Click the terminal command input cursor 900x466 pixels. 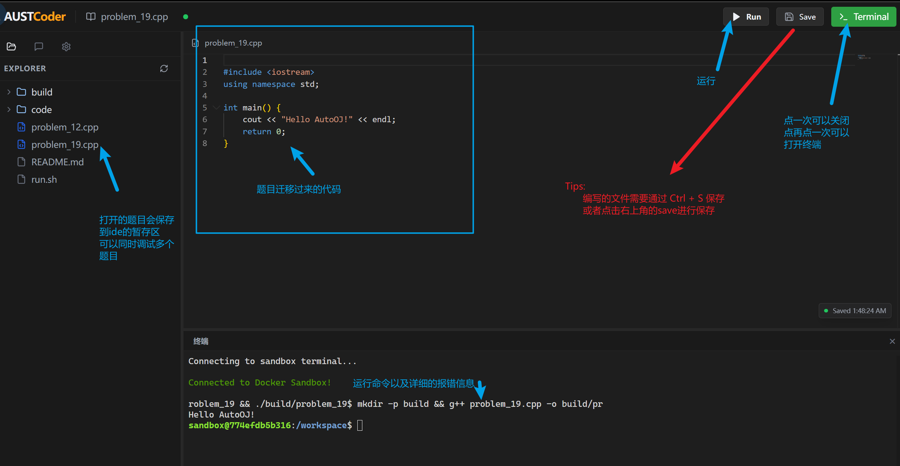pyautogui.click(x=360, y=425)
